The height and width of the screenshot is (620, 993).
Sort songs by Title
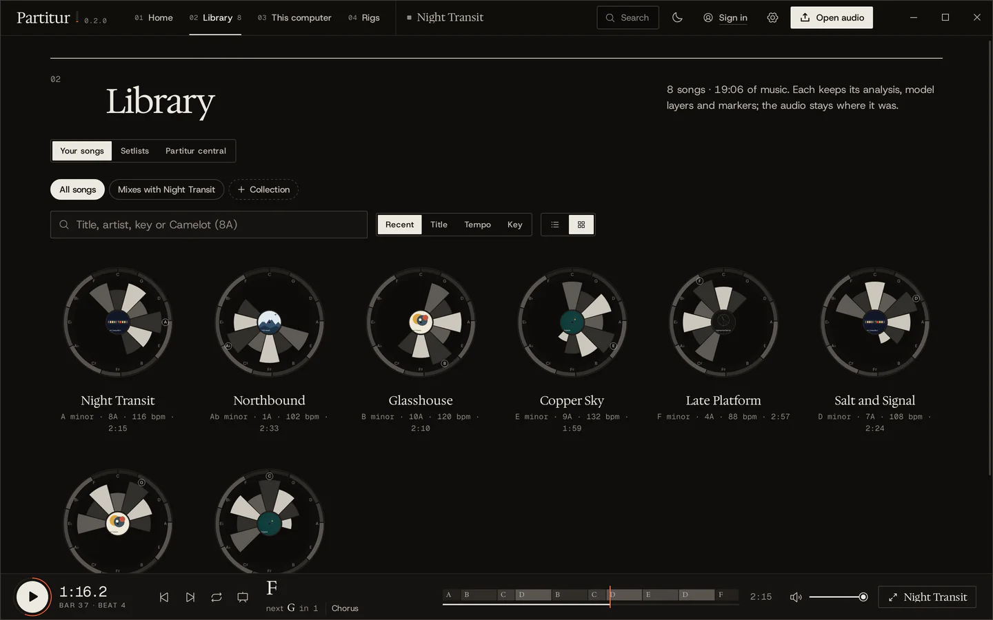point(439,225)
